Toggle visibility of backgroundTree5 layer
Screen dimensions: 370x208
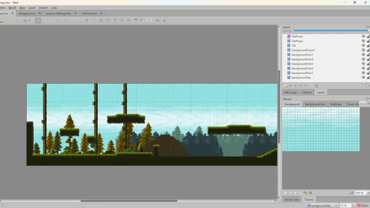363,54
